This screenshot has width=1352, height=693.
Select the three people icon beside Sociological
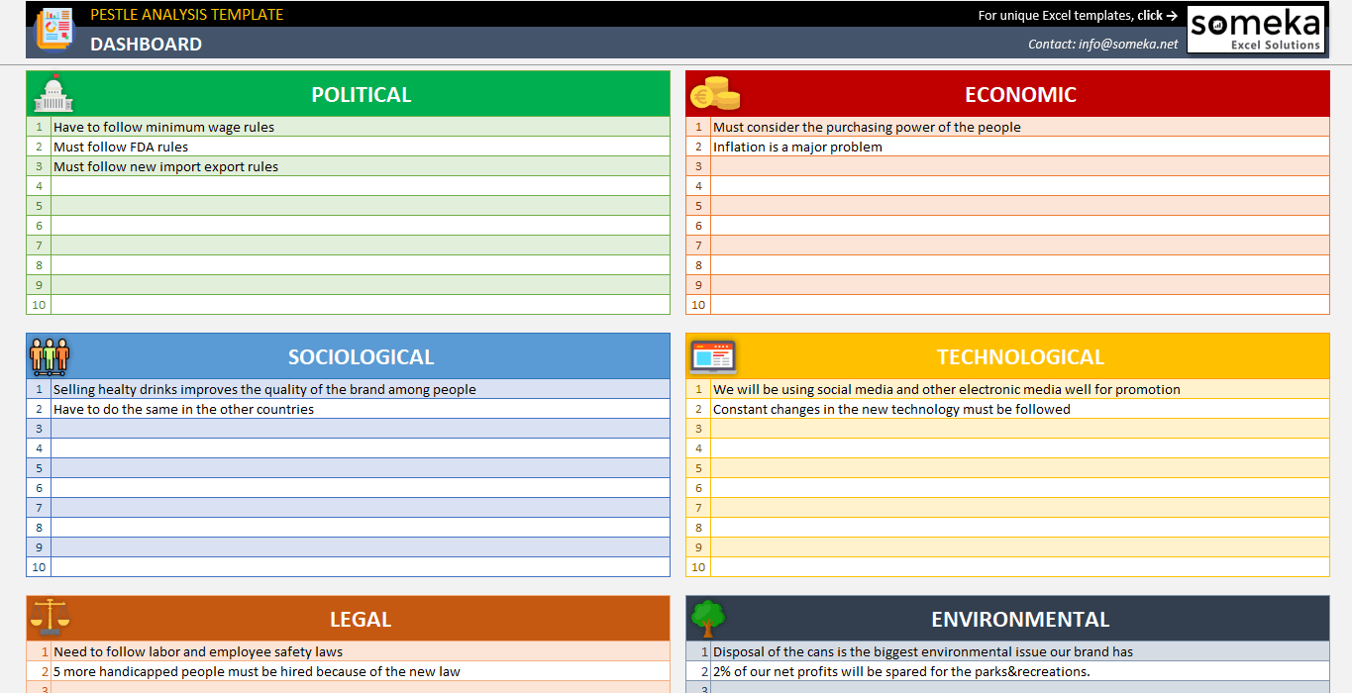[52, 356]
